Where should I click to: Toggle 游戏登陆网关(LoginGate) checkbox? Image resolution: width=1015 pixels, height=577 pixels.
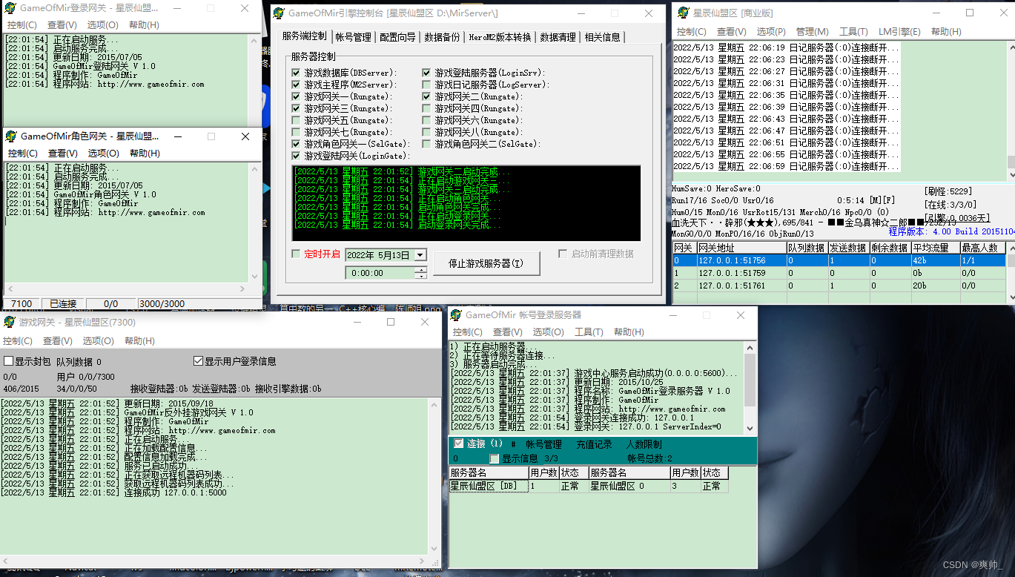[x=296, y=156]
